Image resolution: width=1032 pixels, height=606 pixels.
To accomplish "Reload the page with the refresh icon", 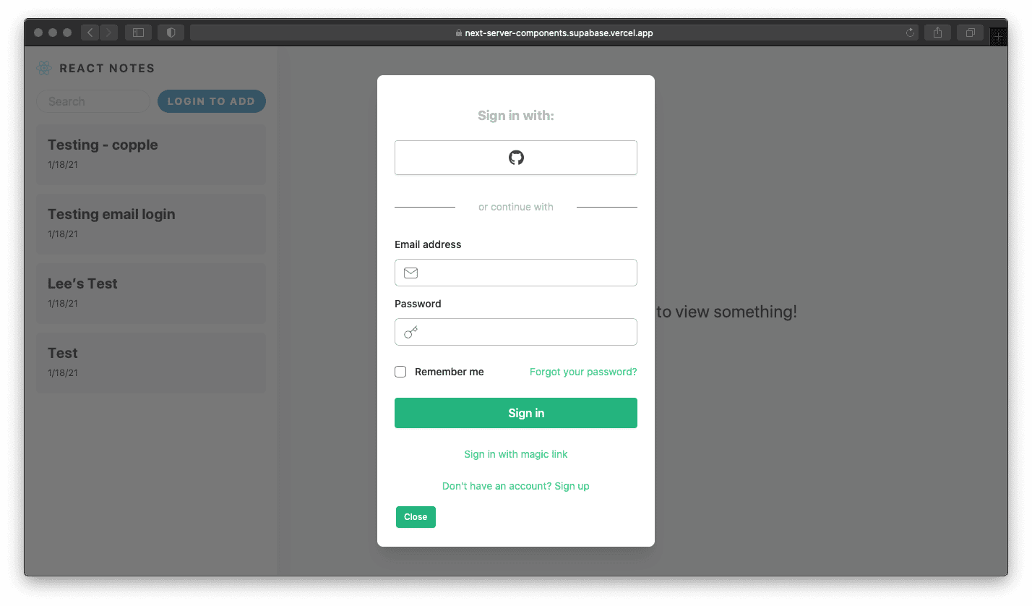I will point(910,33).
